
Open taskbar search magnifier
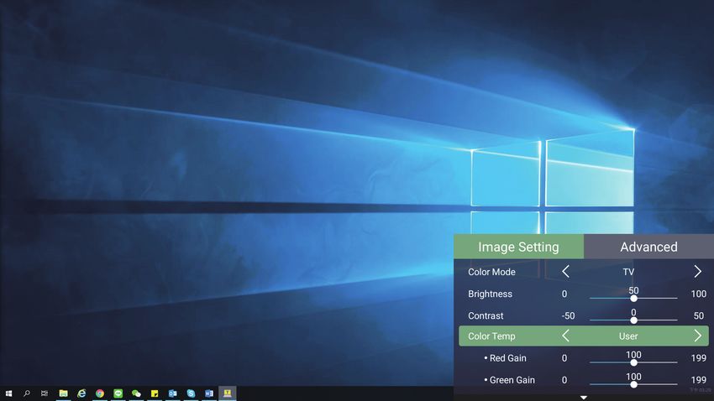[27, 393]
